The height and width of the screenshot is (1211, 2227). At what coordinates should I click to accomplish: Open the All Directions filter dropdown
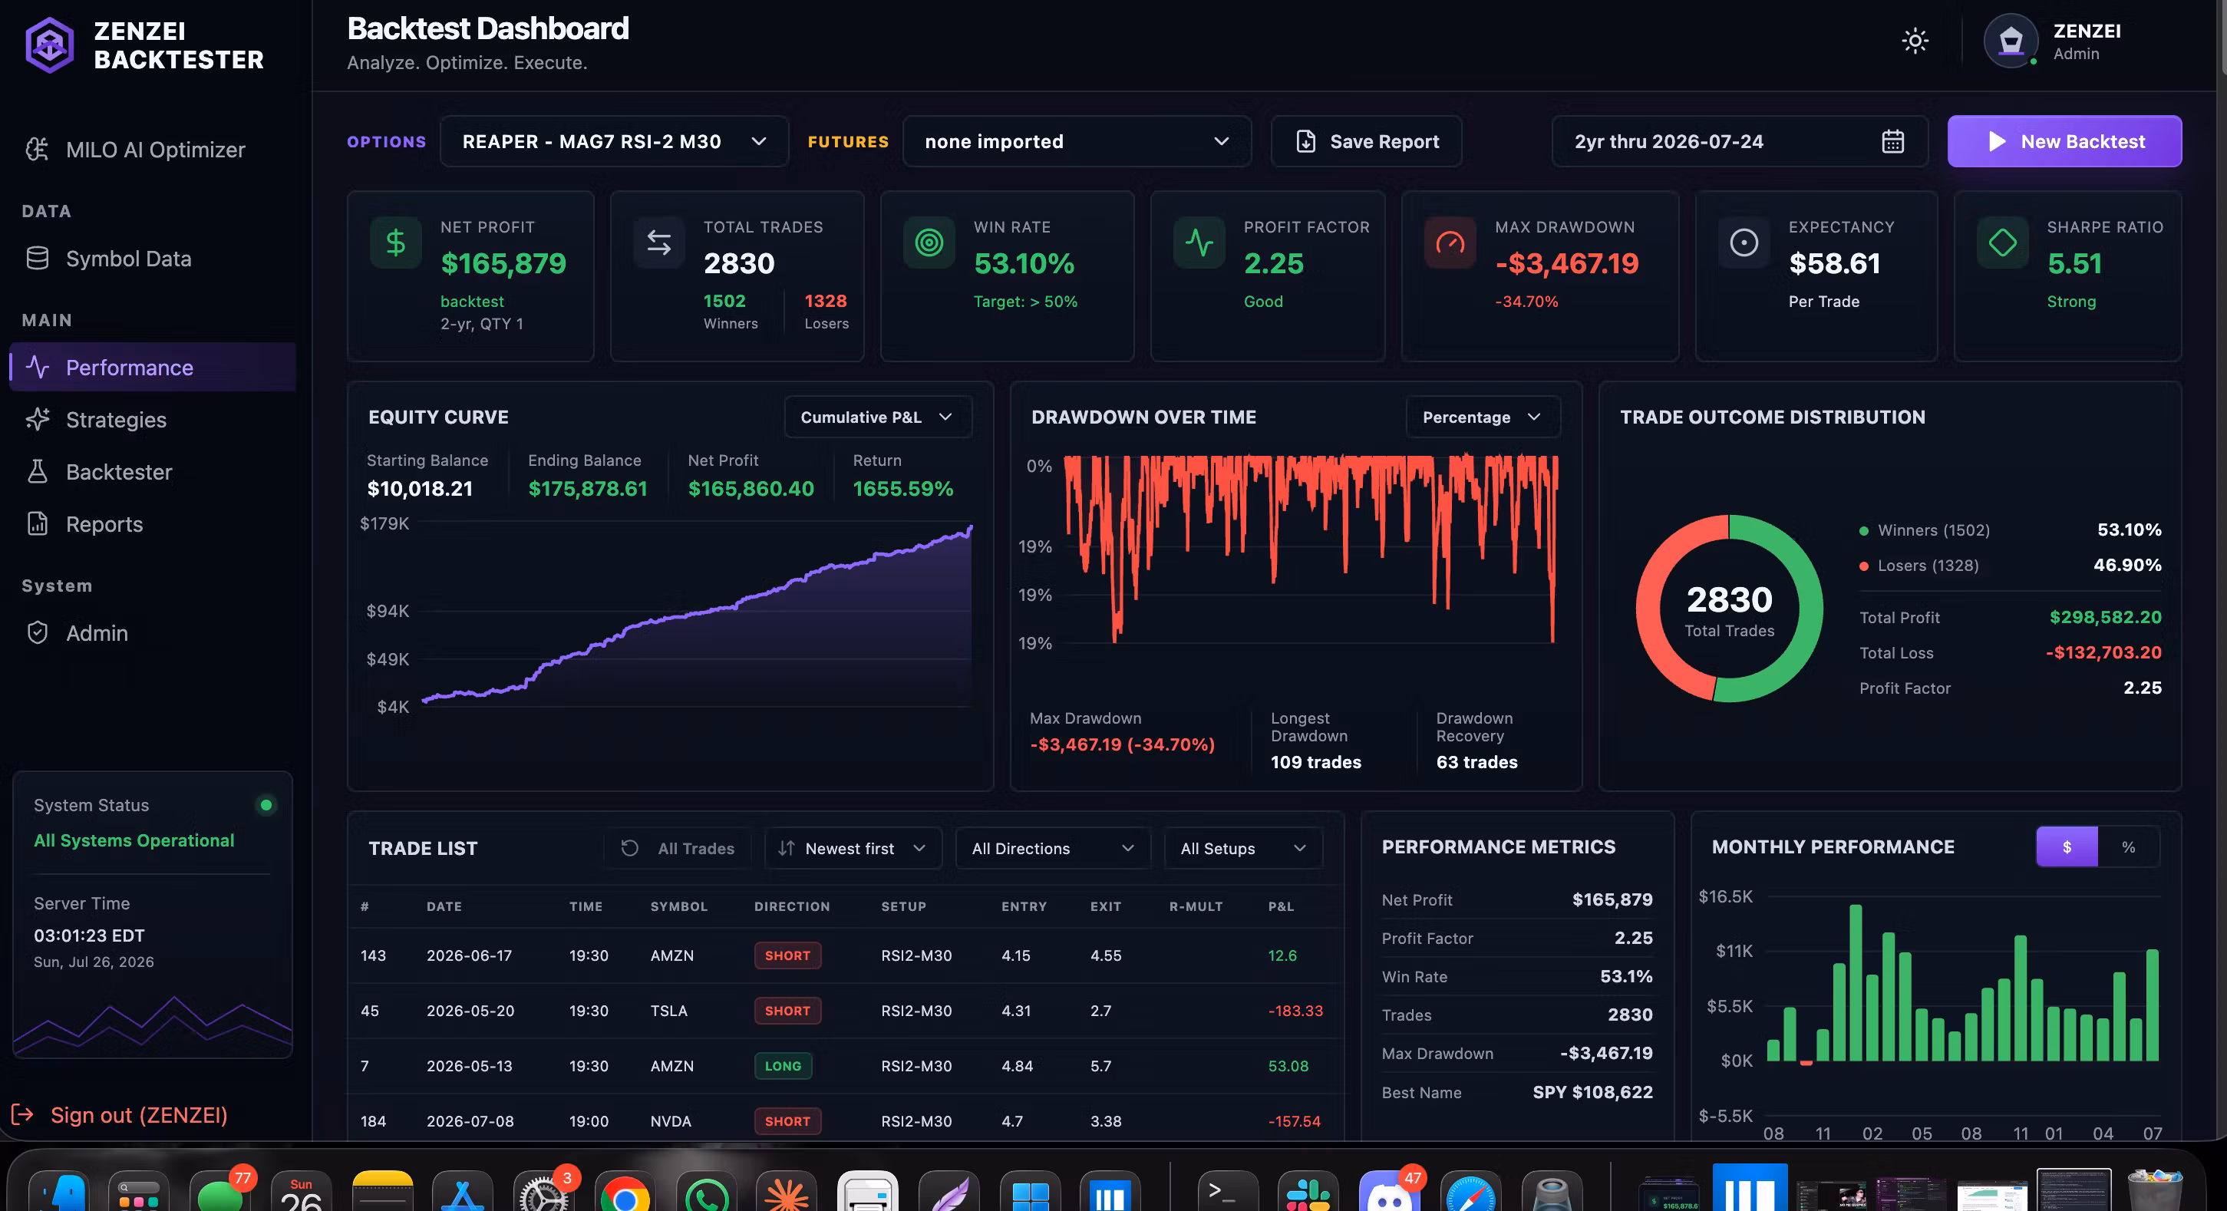[1052, 849]
